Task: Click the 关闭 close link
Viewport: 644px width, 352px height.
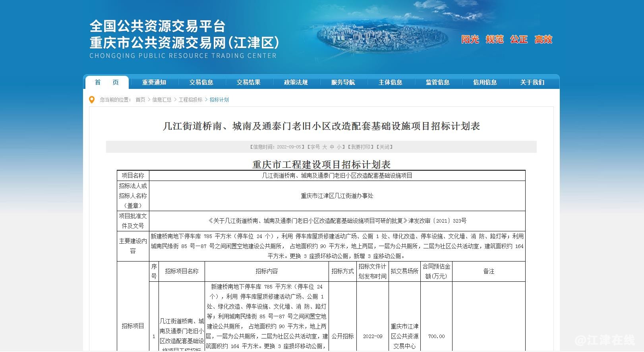Action: (384, 147)
